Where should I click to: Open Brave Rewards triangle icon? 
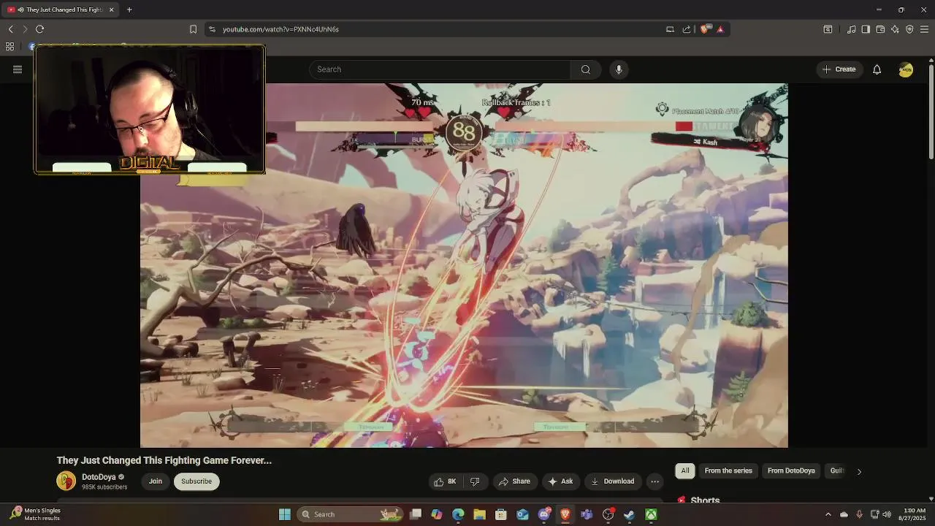tap(720, 29)
